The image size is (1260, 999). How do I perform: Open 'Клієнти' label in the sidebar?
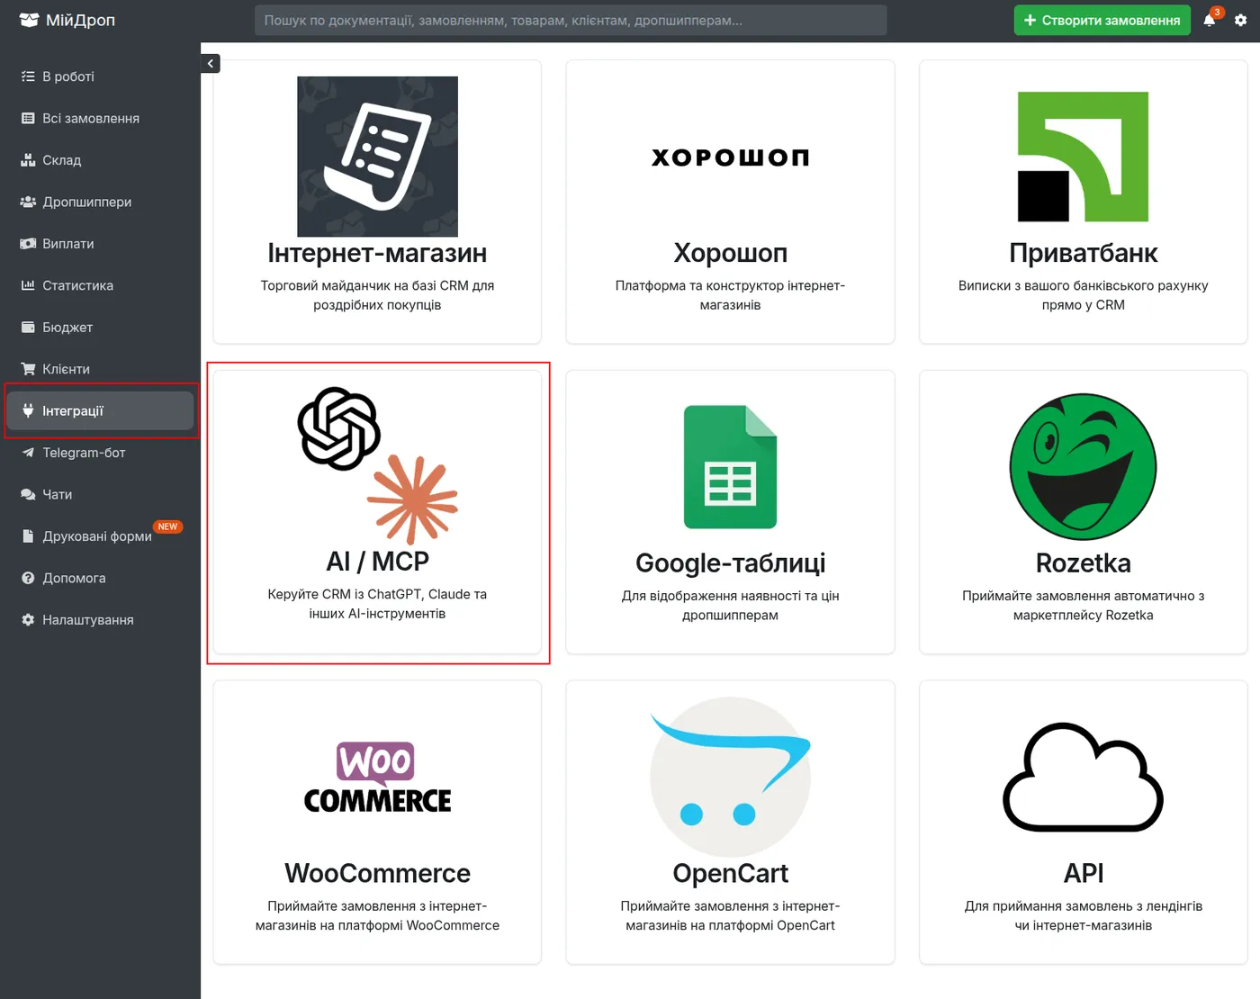click(66, 369)
